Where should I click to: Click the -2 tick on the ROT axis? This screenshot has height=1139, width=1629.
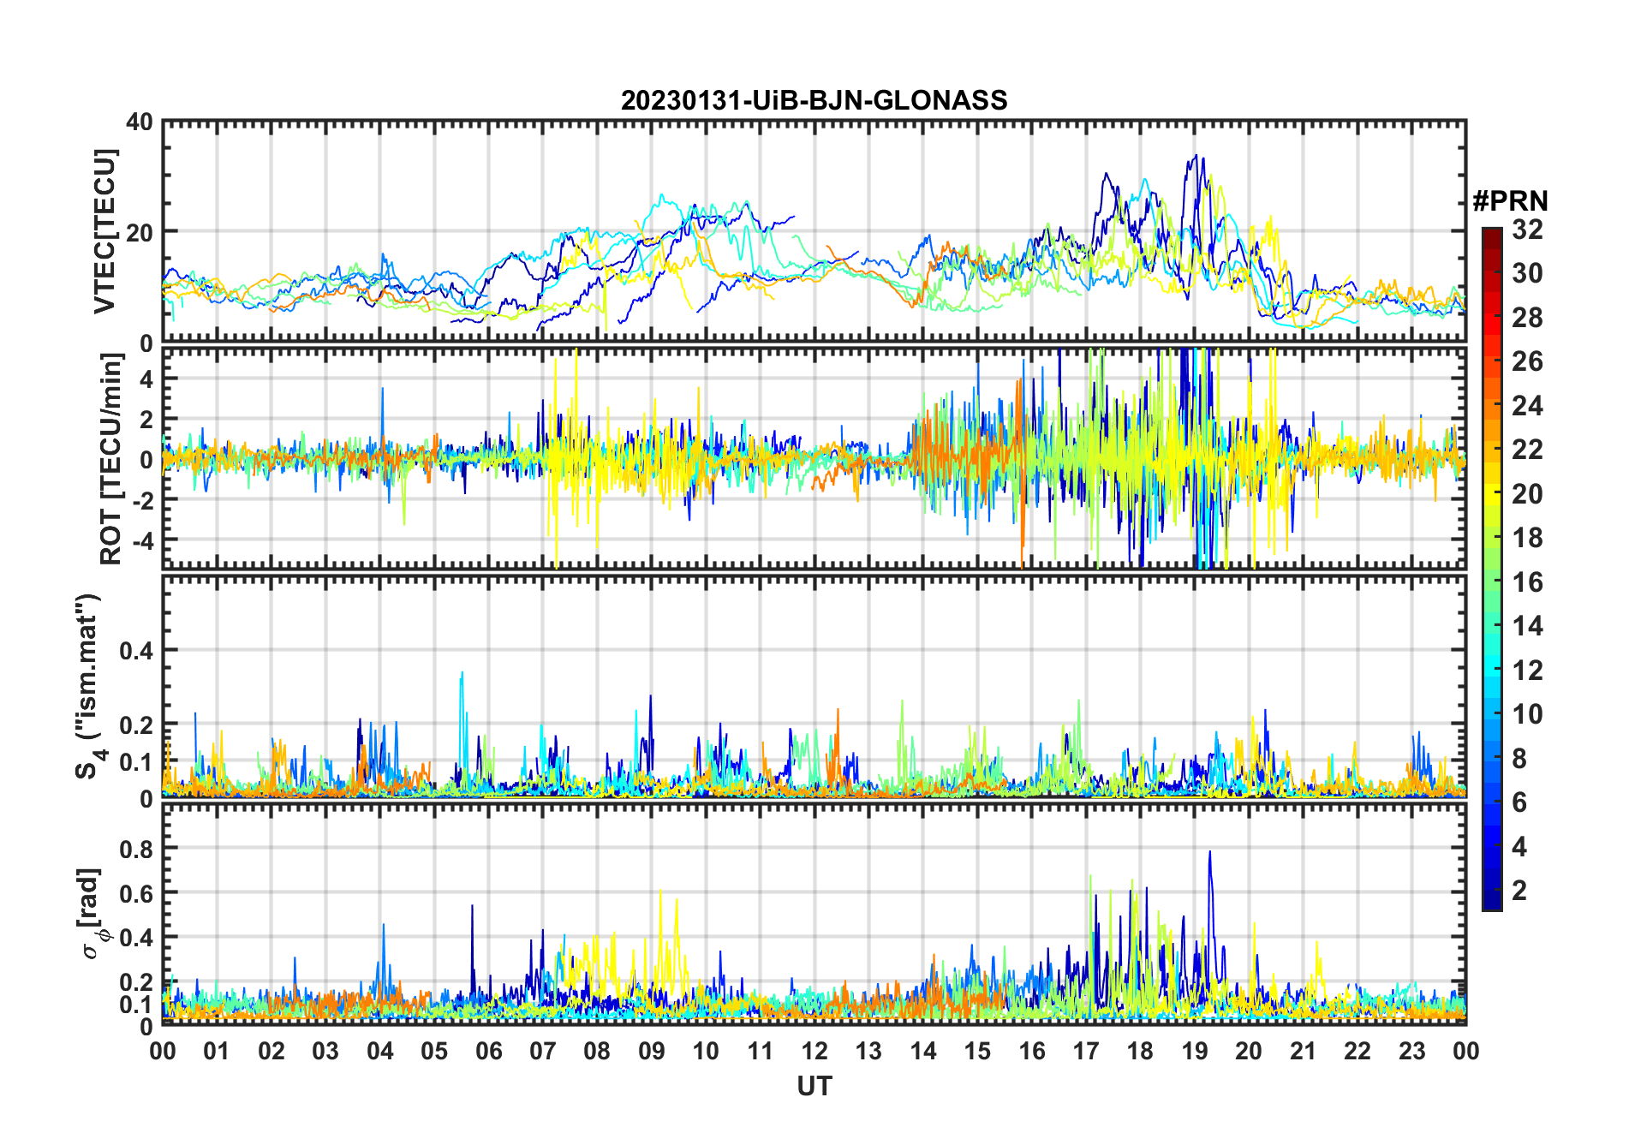point(141,500)
